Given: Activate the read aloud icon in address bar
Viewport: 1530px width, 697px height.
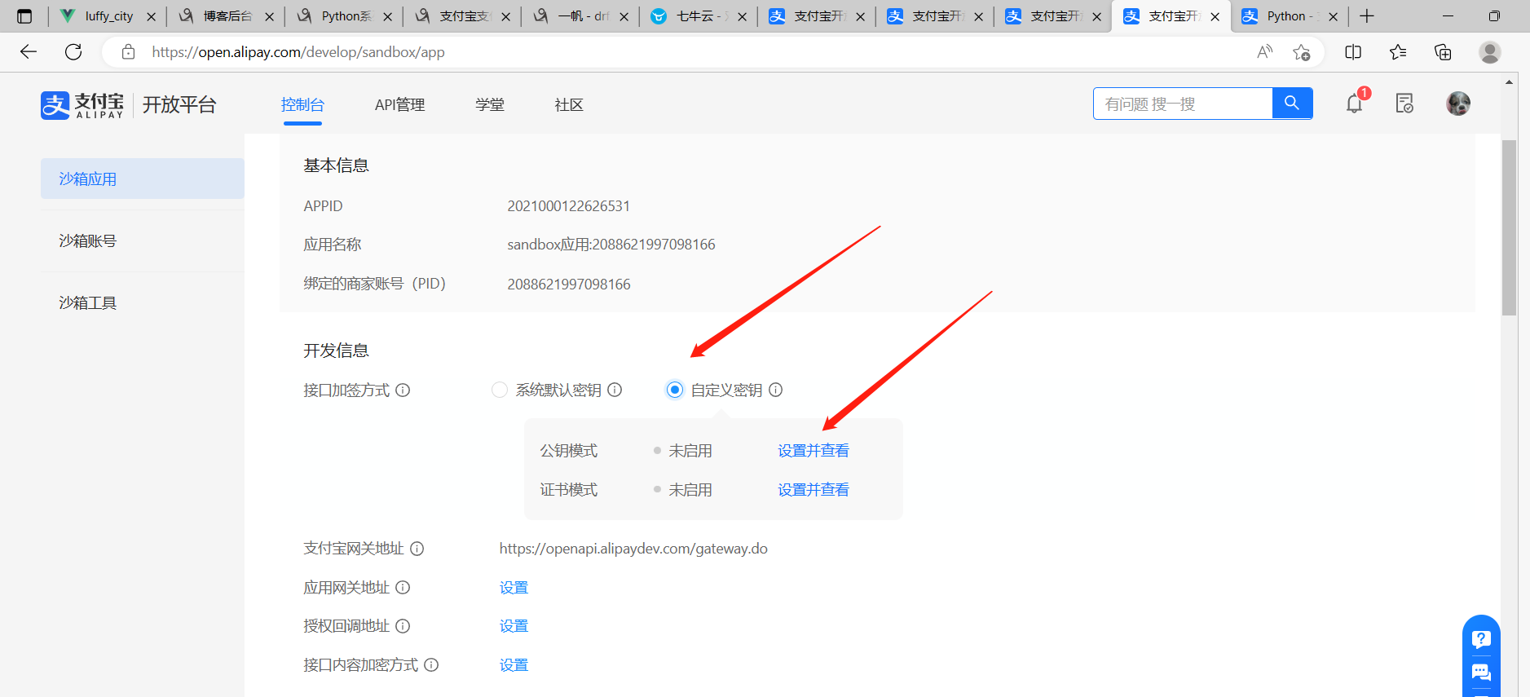Looking at the screenshot, I should pos(1264,52).
